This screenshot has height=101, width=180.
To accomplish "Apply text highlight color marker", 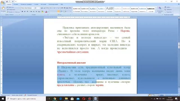I will point(42,12).
